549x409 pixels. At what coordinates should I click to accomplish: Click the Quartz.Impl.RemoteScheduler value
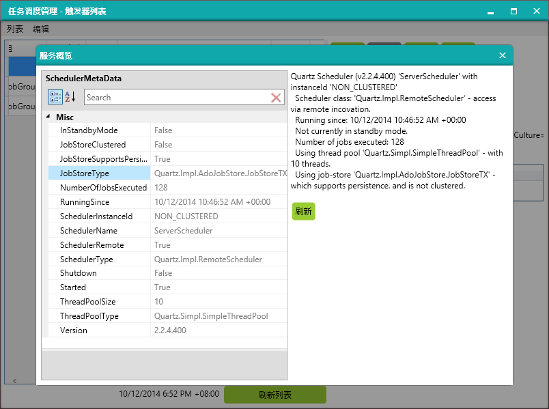(x=219, y=259)
